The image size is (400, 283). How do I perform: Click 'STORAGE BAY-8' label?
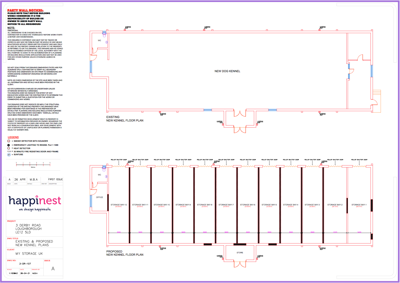[205, 205]
